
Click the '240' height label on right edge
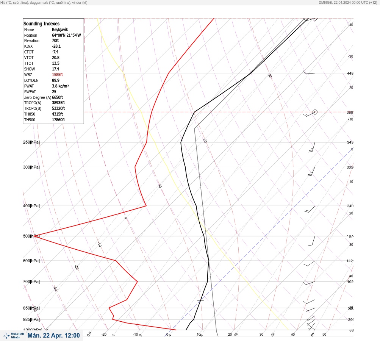350,206
